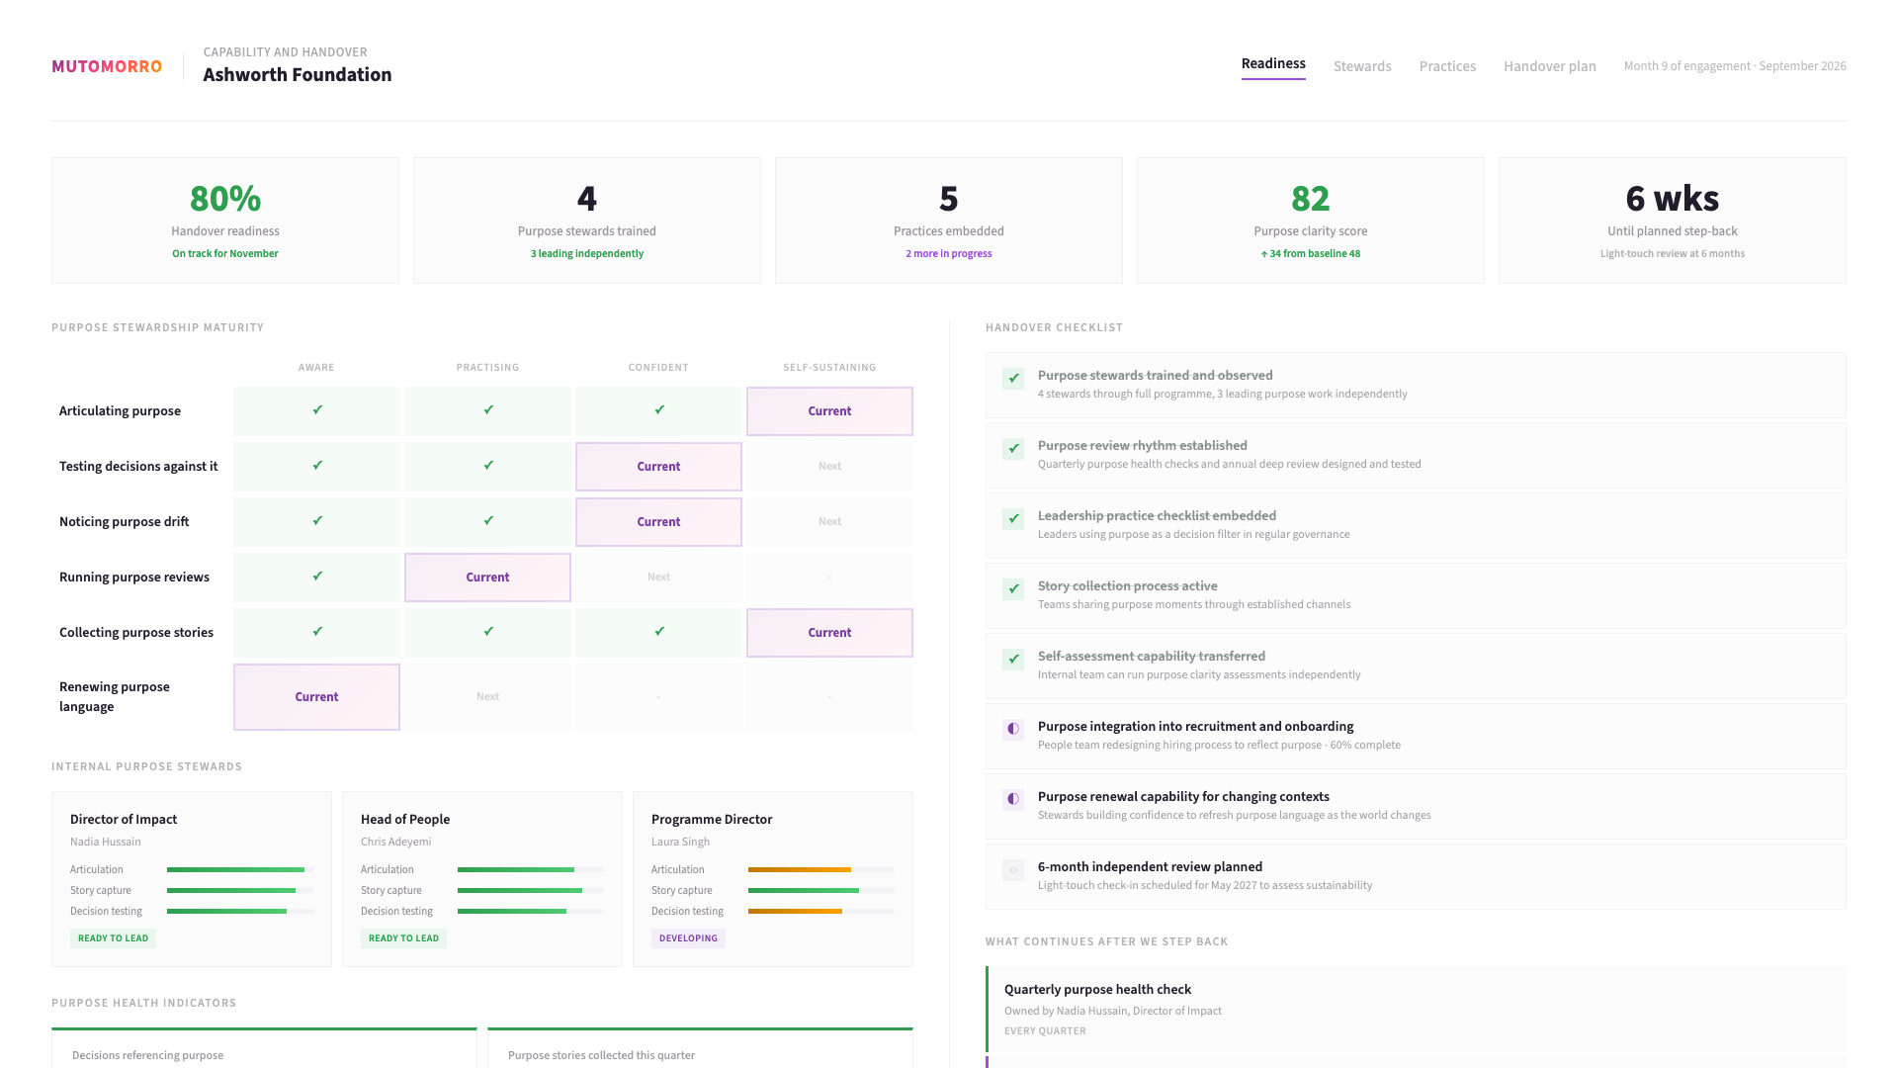Viewport: 1898px width, 1068px height.
Task: Switch to Handover plan tab
Action: (x=1549, y=66)
